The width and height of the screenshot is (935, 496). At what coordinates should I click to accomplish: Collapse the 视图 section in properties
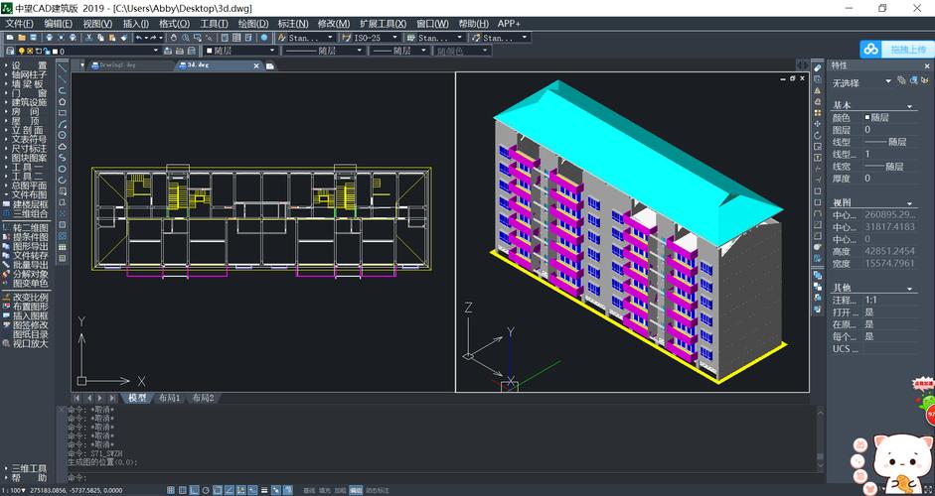[909, 204]
